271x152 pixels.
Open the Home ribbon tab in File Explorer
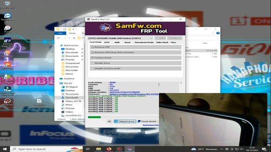(72, 33)
